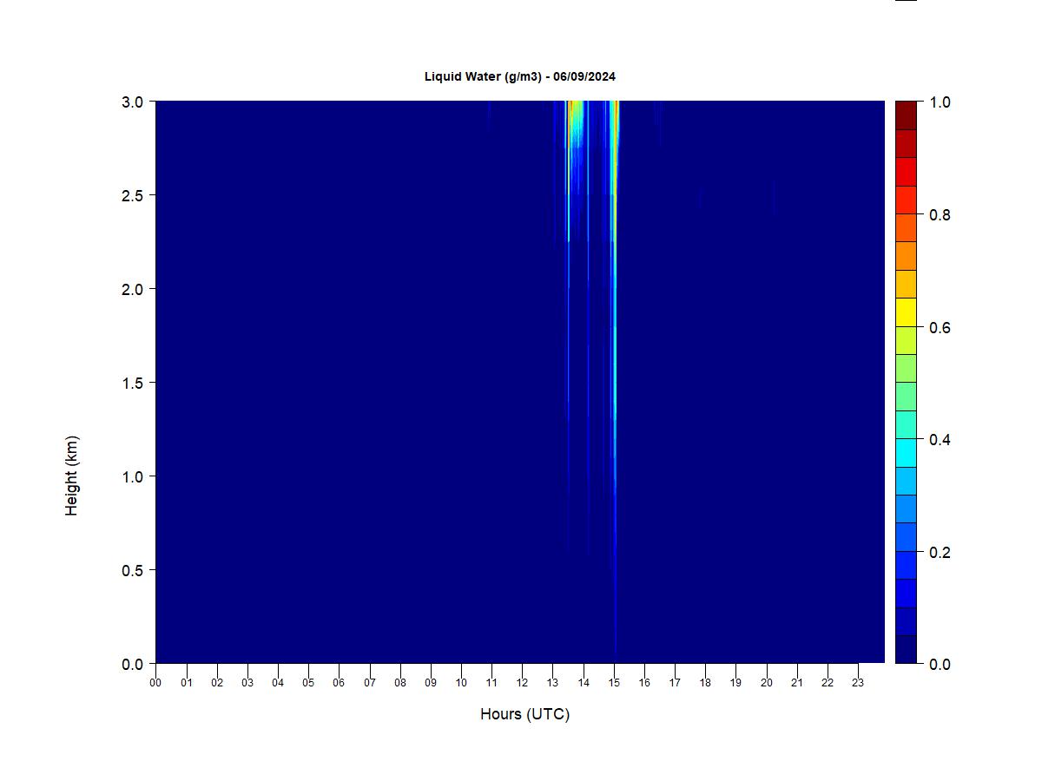This screenshot has height=781, width=1042.
Task: Pick the 20 hour tick label
Action: pos(767,683)
